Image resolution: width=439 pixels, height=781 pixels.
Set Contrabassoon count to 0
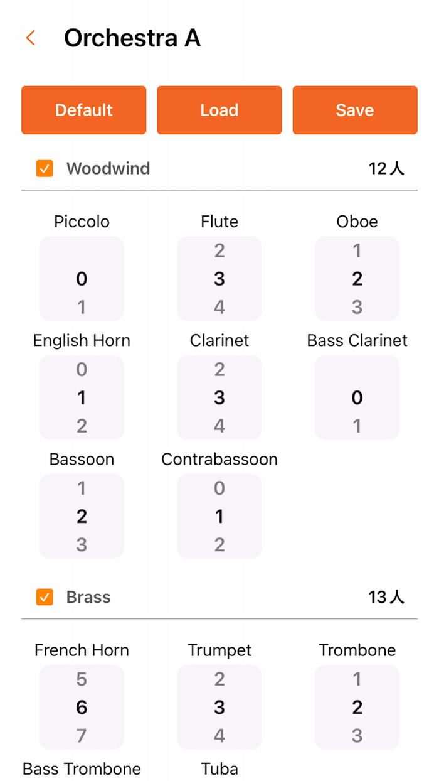tap(219, 488)
